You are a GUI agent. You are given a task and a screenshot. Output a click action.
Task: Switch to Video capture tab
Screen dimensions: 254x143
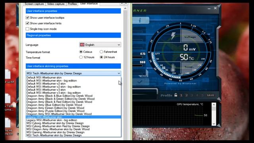[56, 4]
